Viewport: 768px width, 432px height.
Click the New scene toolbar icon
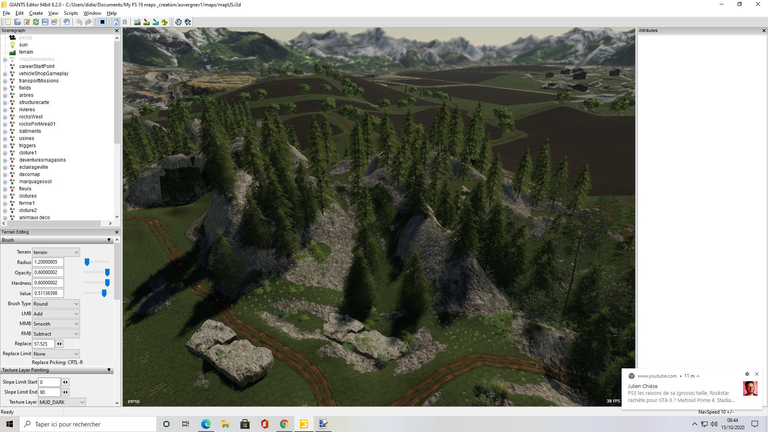(8, 22)
